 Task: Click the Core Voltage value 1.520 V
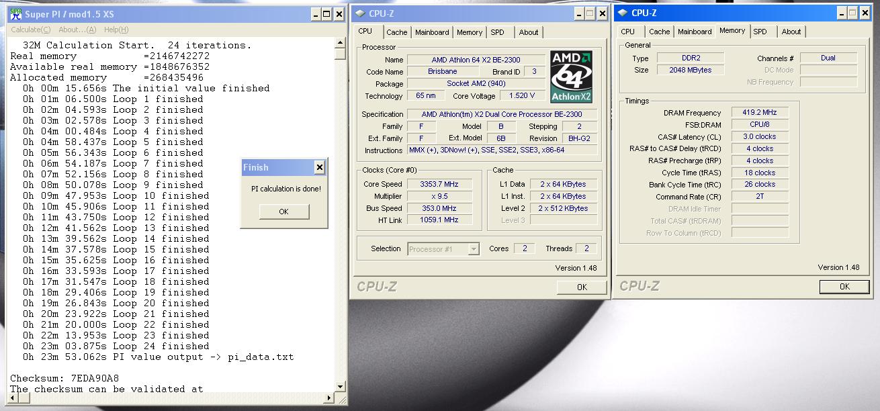522,96
